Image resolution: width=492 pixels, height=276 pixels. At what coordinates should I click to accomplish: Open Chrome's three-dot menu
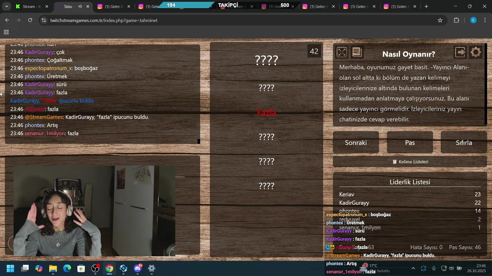click(x=485, y=20)
